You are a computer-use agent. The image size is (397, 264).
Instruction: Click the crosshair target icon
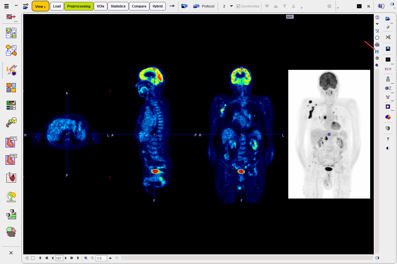coord(377,58)
